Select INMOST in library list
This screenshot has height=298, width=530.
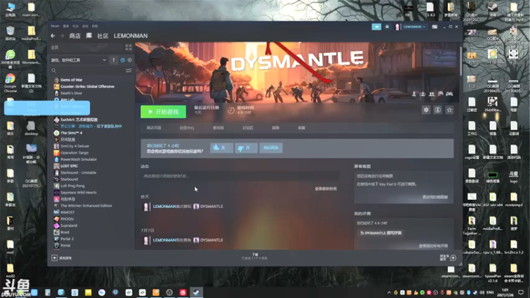68,212
